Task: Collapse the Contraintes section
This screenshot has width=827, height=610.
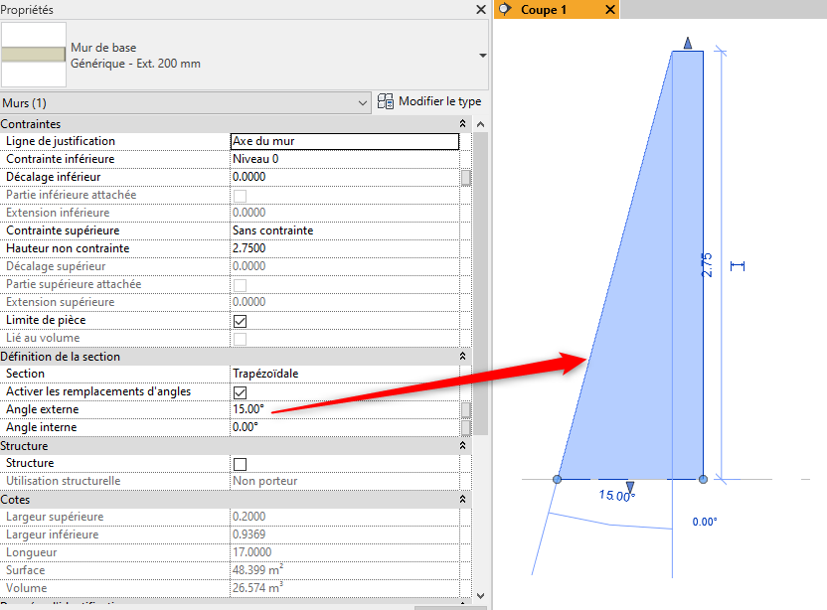Action: [462, 124]
